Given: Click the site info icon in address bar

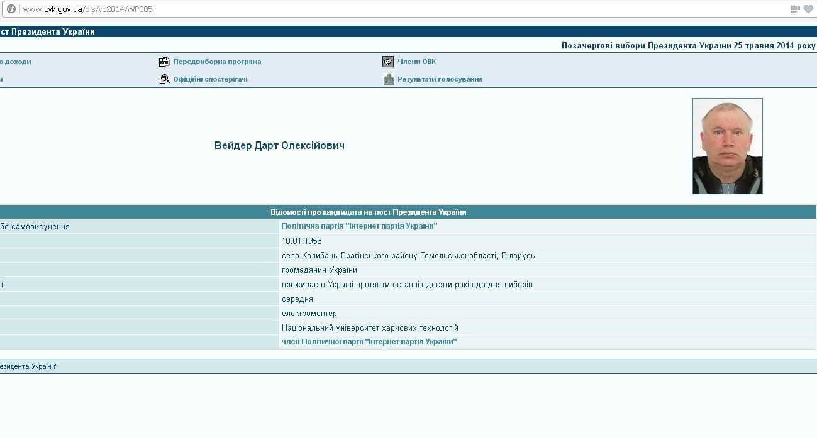Looking at the screenshot, I should (11, 9).
